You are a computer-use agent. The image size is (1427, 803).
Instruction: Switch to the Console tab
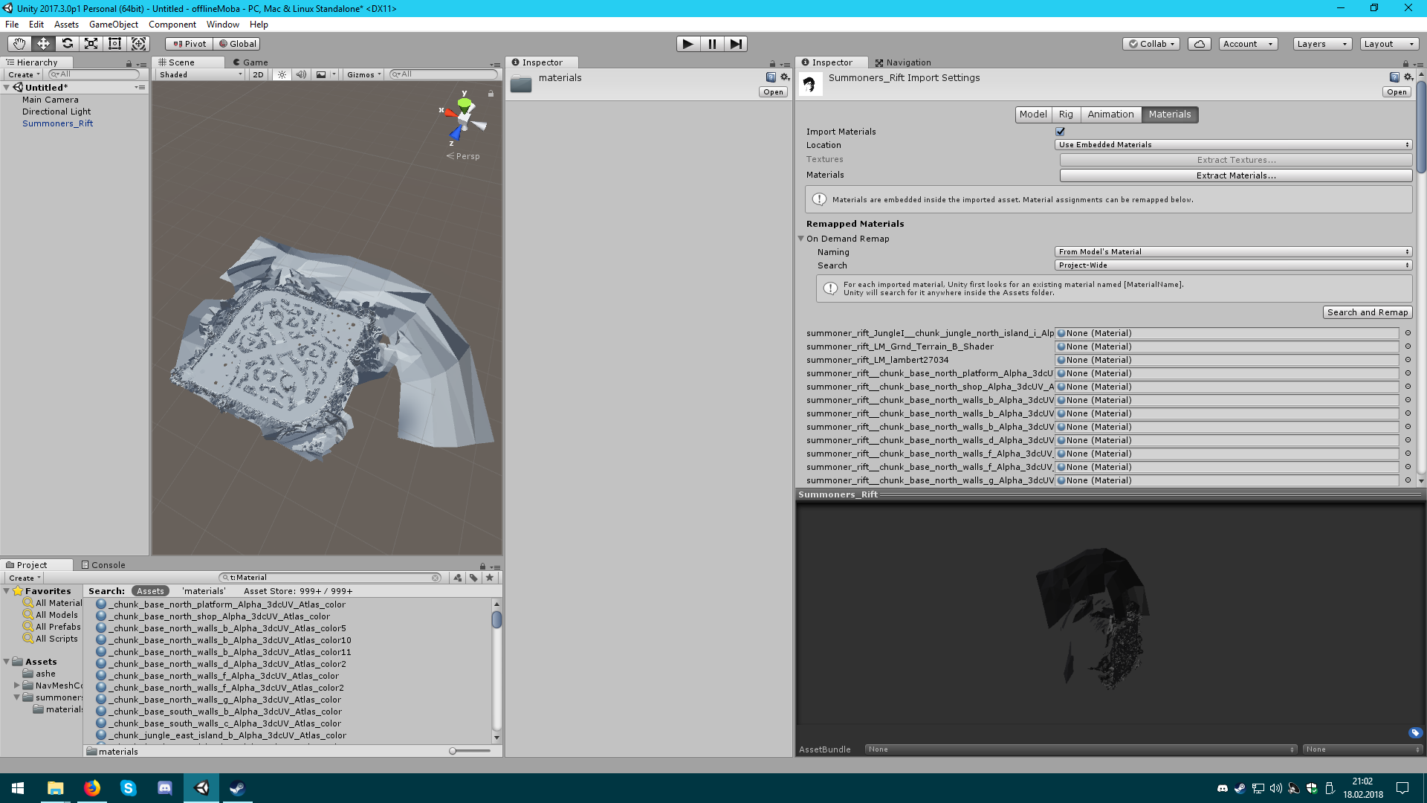pos(103,565)
